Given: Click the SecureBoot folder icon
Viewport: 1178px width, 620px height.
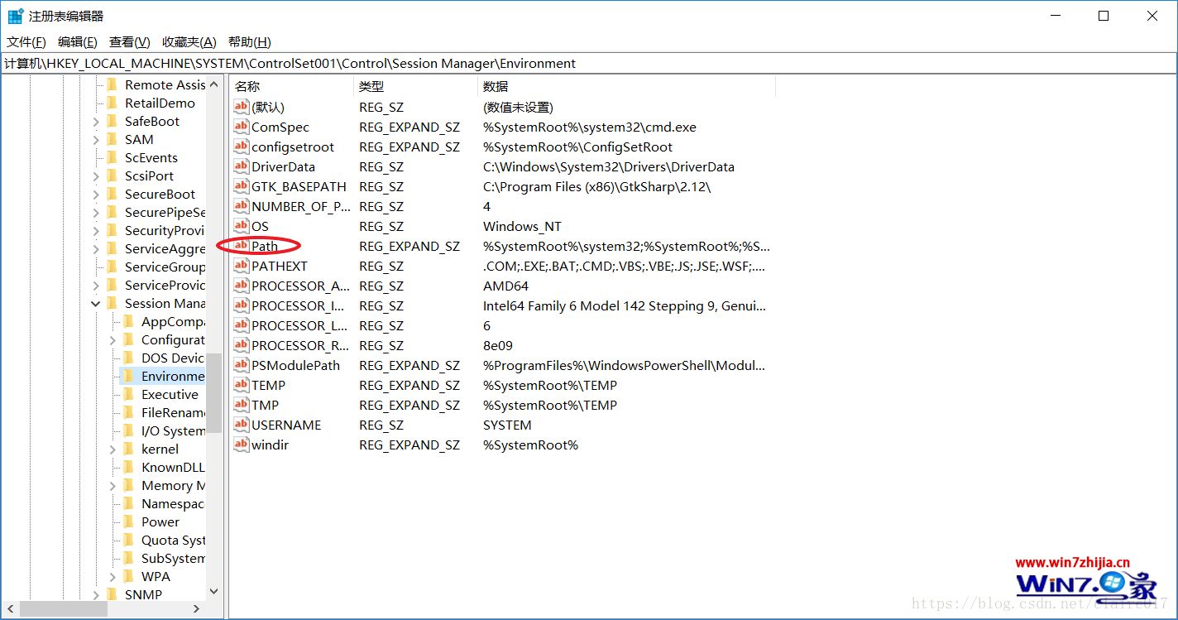Looking at the screenshot, I should (x=112, y=194).
